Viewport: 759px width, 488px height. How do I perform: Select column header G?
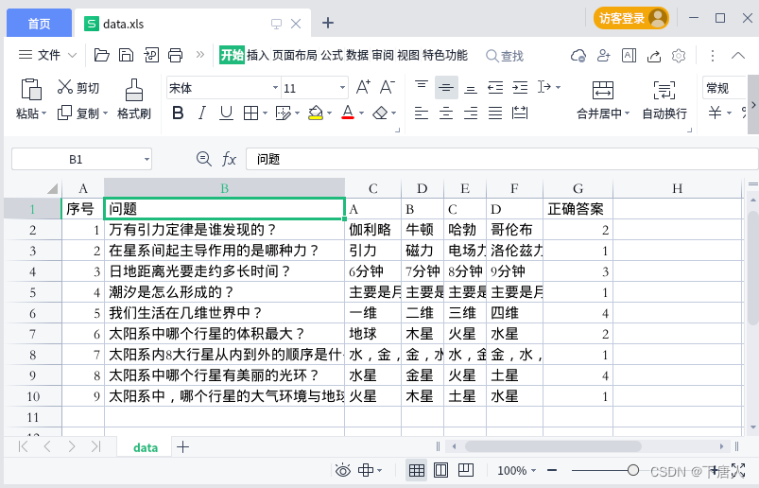[578, 188]
